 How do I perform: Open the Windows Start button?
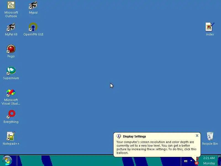[7, 161]
